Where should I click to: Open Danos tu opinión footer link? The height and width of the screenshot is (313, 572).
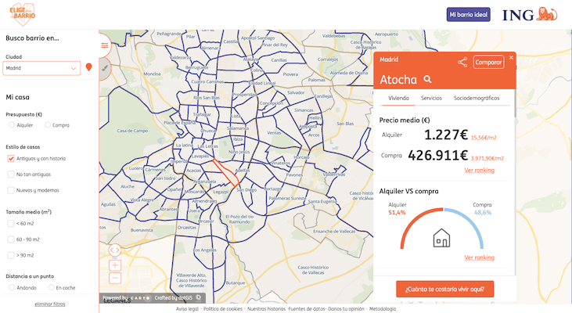[x=346, y=309]
